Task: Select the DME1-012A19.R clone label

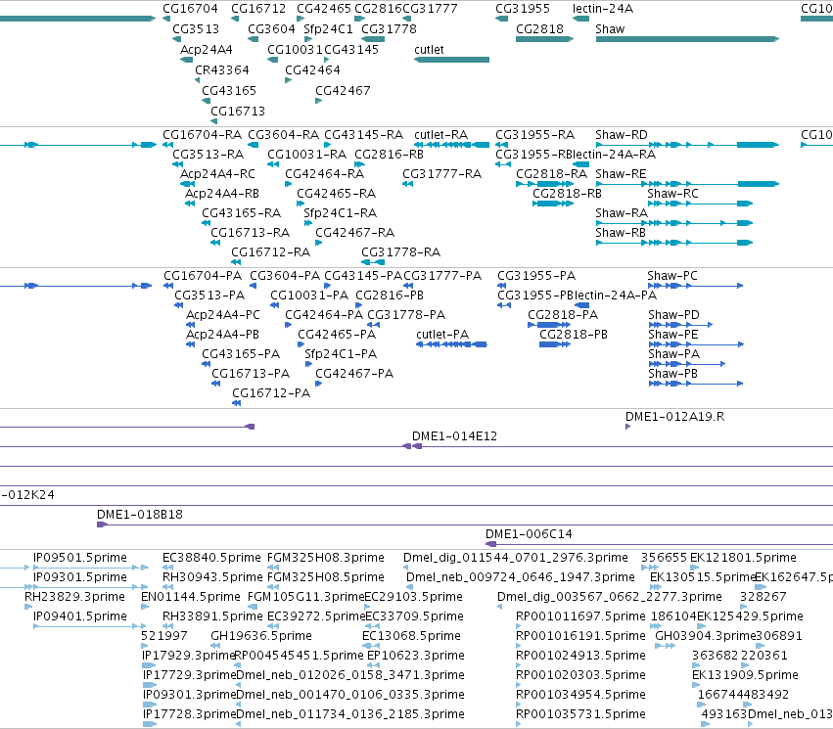Action: tap(674, 417)
